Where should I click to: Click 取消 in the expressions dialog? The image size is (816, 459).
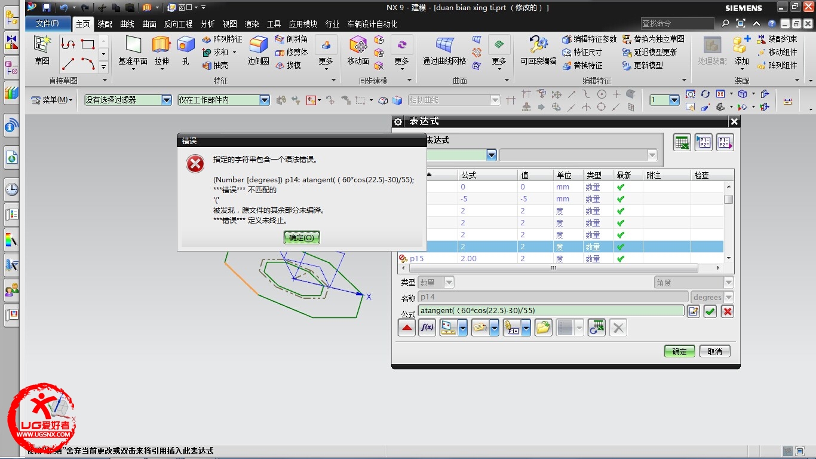click(x=715, y=351)
